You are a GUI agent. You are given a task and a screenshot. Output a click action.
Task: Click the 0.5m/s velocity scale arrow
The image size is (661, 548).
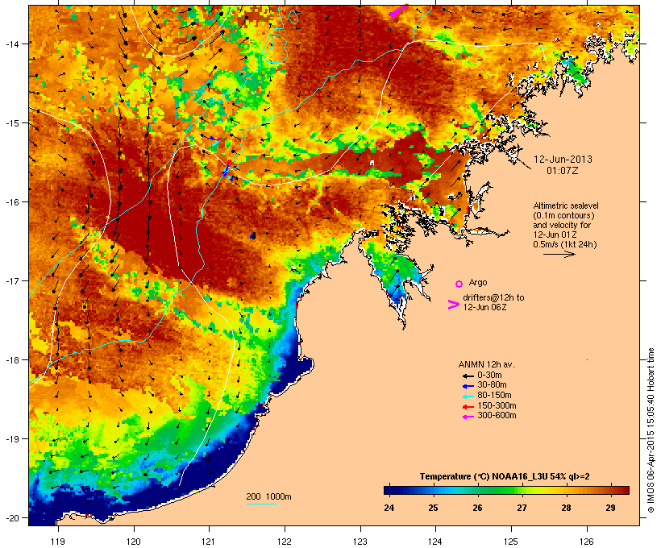coord(559,254)
